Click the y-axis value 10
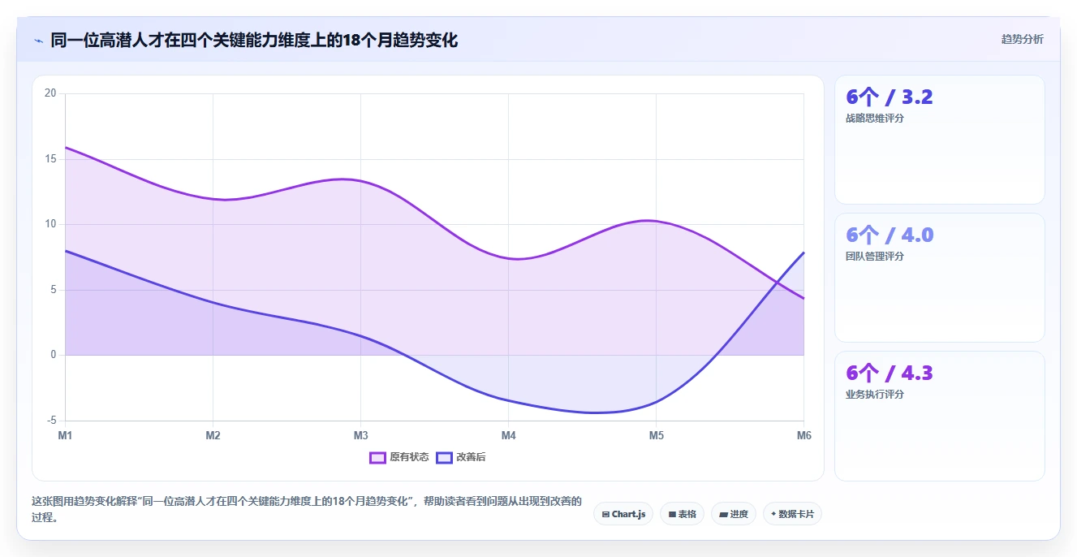Screen dimensions: 1077x557 [50, 224]
